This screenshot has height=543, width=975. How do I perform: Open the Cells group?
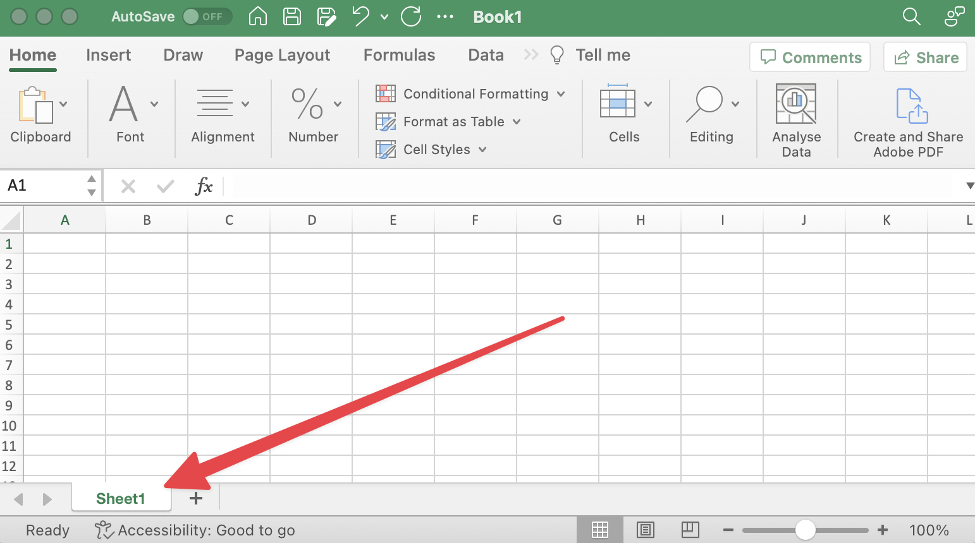[x=624, y=115]
